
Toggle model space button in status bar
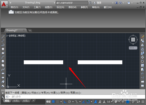pyautogui.click(x=48, y=102)
